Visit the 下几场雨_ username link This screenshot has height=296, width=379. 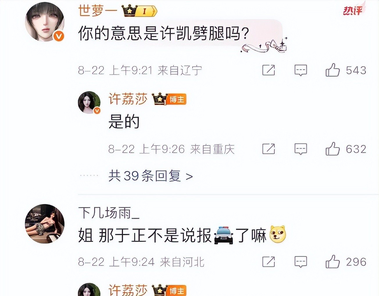click(109, 213)
